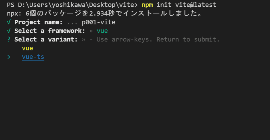Click the green checkmark beside Project name
Screen dimensions: 270x140
(9, 22)
